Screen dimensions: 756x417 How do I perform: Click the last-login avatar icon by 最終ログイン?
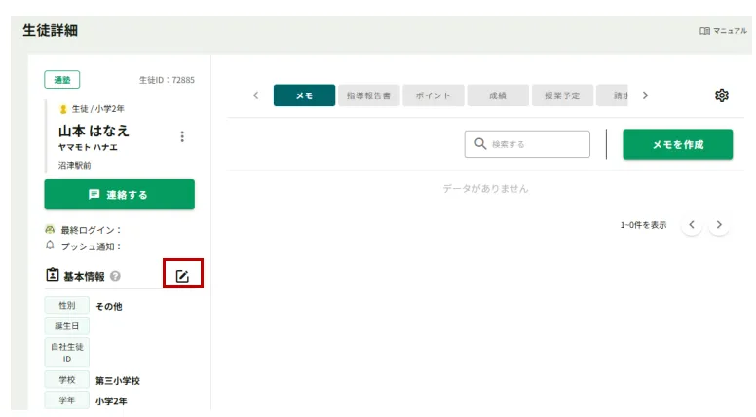50,230
